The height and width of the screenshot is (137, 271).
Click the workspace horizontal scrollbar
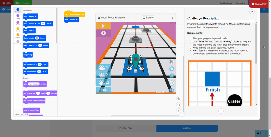point(145,116)
